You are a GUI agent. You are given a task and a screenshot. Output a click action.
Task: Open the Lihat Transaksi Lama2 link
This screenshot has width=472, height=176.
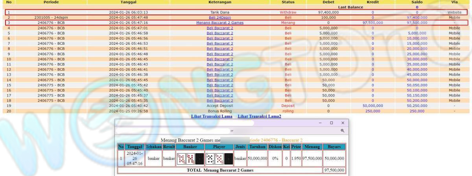(x=260, y=116)
